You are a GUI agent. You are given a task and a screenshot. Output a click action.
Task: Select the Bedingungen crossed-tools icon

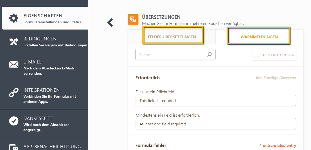(14, 41)
